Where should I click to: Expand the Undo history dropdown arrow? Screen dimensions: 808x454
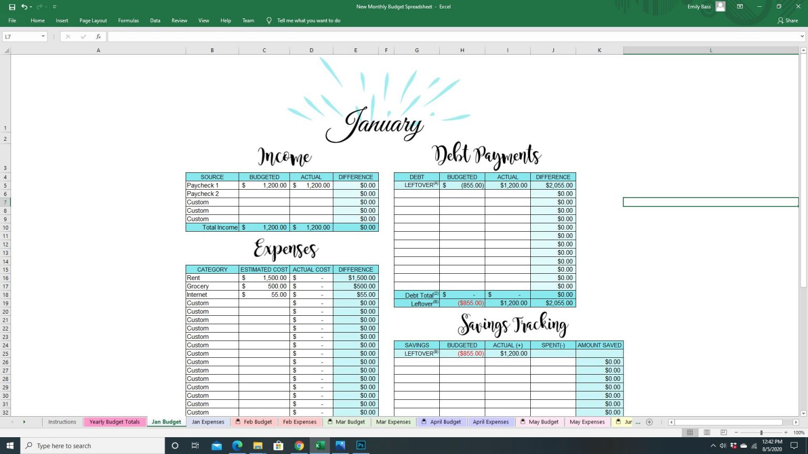[32, 6]
